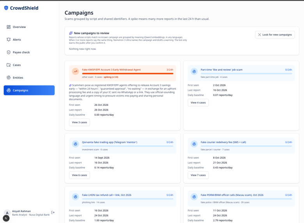Click the 'A' user avatar
This screenshot has height=223, width=304.
coord(7,213)
